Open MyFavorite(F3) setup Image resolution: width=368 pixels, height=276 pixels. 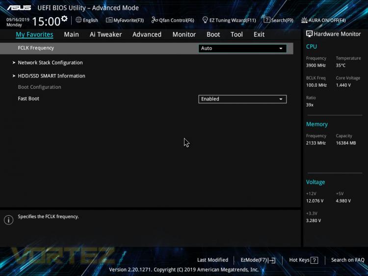(x=129, y=21)
